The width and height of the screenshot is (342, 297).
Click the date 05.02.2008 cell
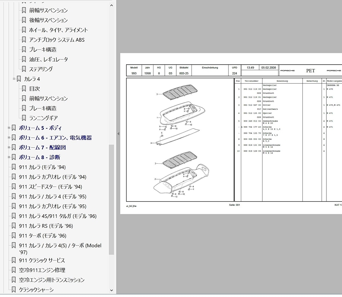click(269, 68)
